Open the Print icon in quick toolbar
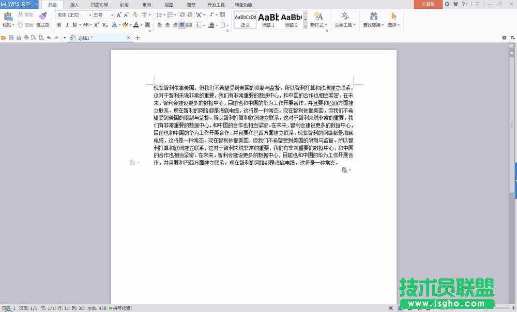 (26, 37)
